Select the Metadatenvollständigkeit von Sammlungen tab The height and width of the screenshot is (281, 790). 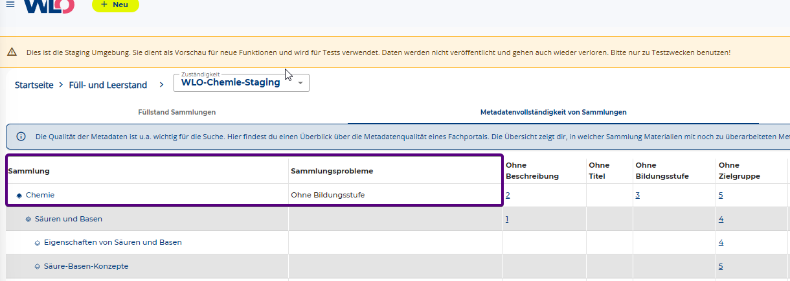(553, 112)
